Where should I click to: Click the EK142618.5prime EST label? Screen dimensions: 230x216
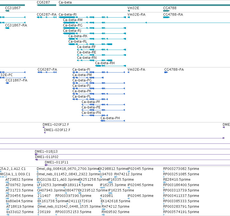[115, 201]
